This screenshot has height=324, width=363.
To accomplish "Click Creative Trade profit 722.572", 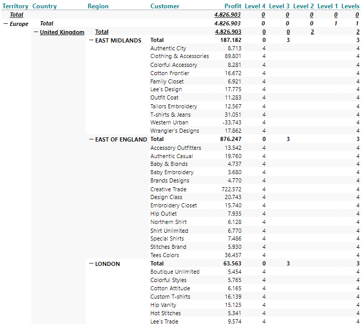I will coord(231,189).
